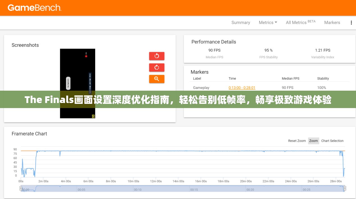
Task: Click the Reset Zoom button
Action: (297, 141)
